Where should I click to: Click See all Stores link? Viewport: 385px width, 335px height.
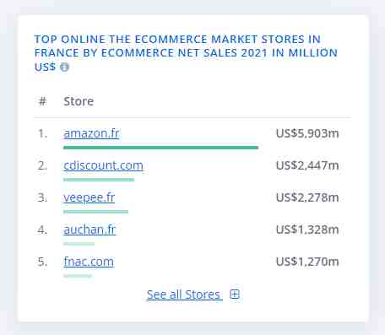[184, 294]
